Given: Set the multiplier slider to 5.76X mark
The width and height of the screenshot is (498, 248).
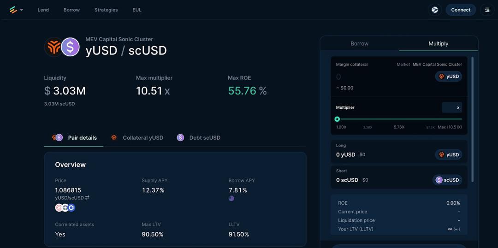Looking at the screenshot, I should coord(399,119).
